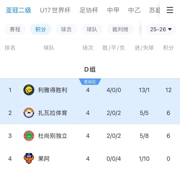Open the 裁判榜 referee ranking

(120, 29)
